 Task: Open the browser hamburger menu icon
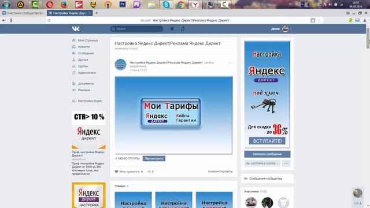tap(348, 13)
